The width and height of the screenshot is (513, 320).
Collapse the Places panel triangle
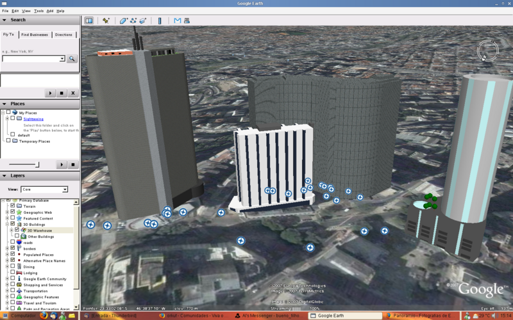[4, 104]
